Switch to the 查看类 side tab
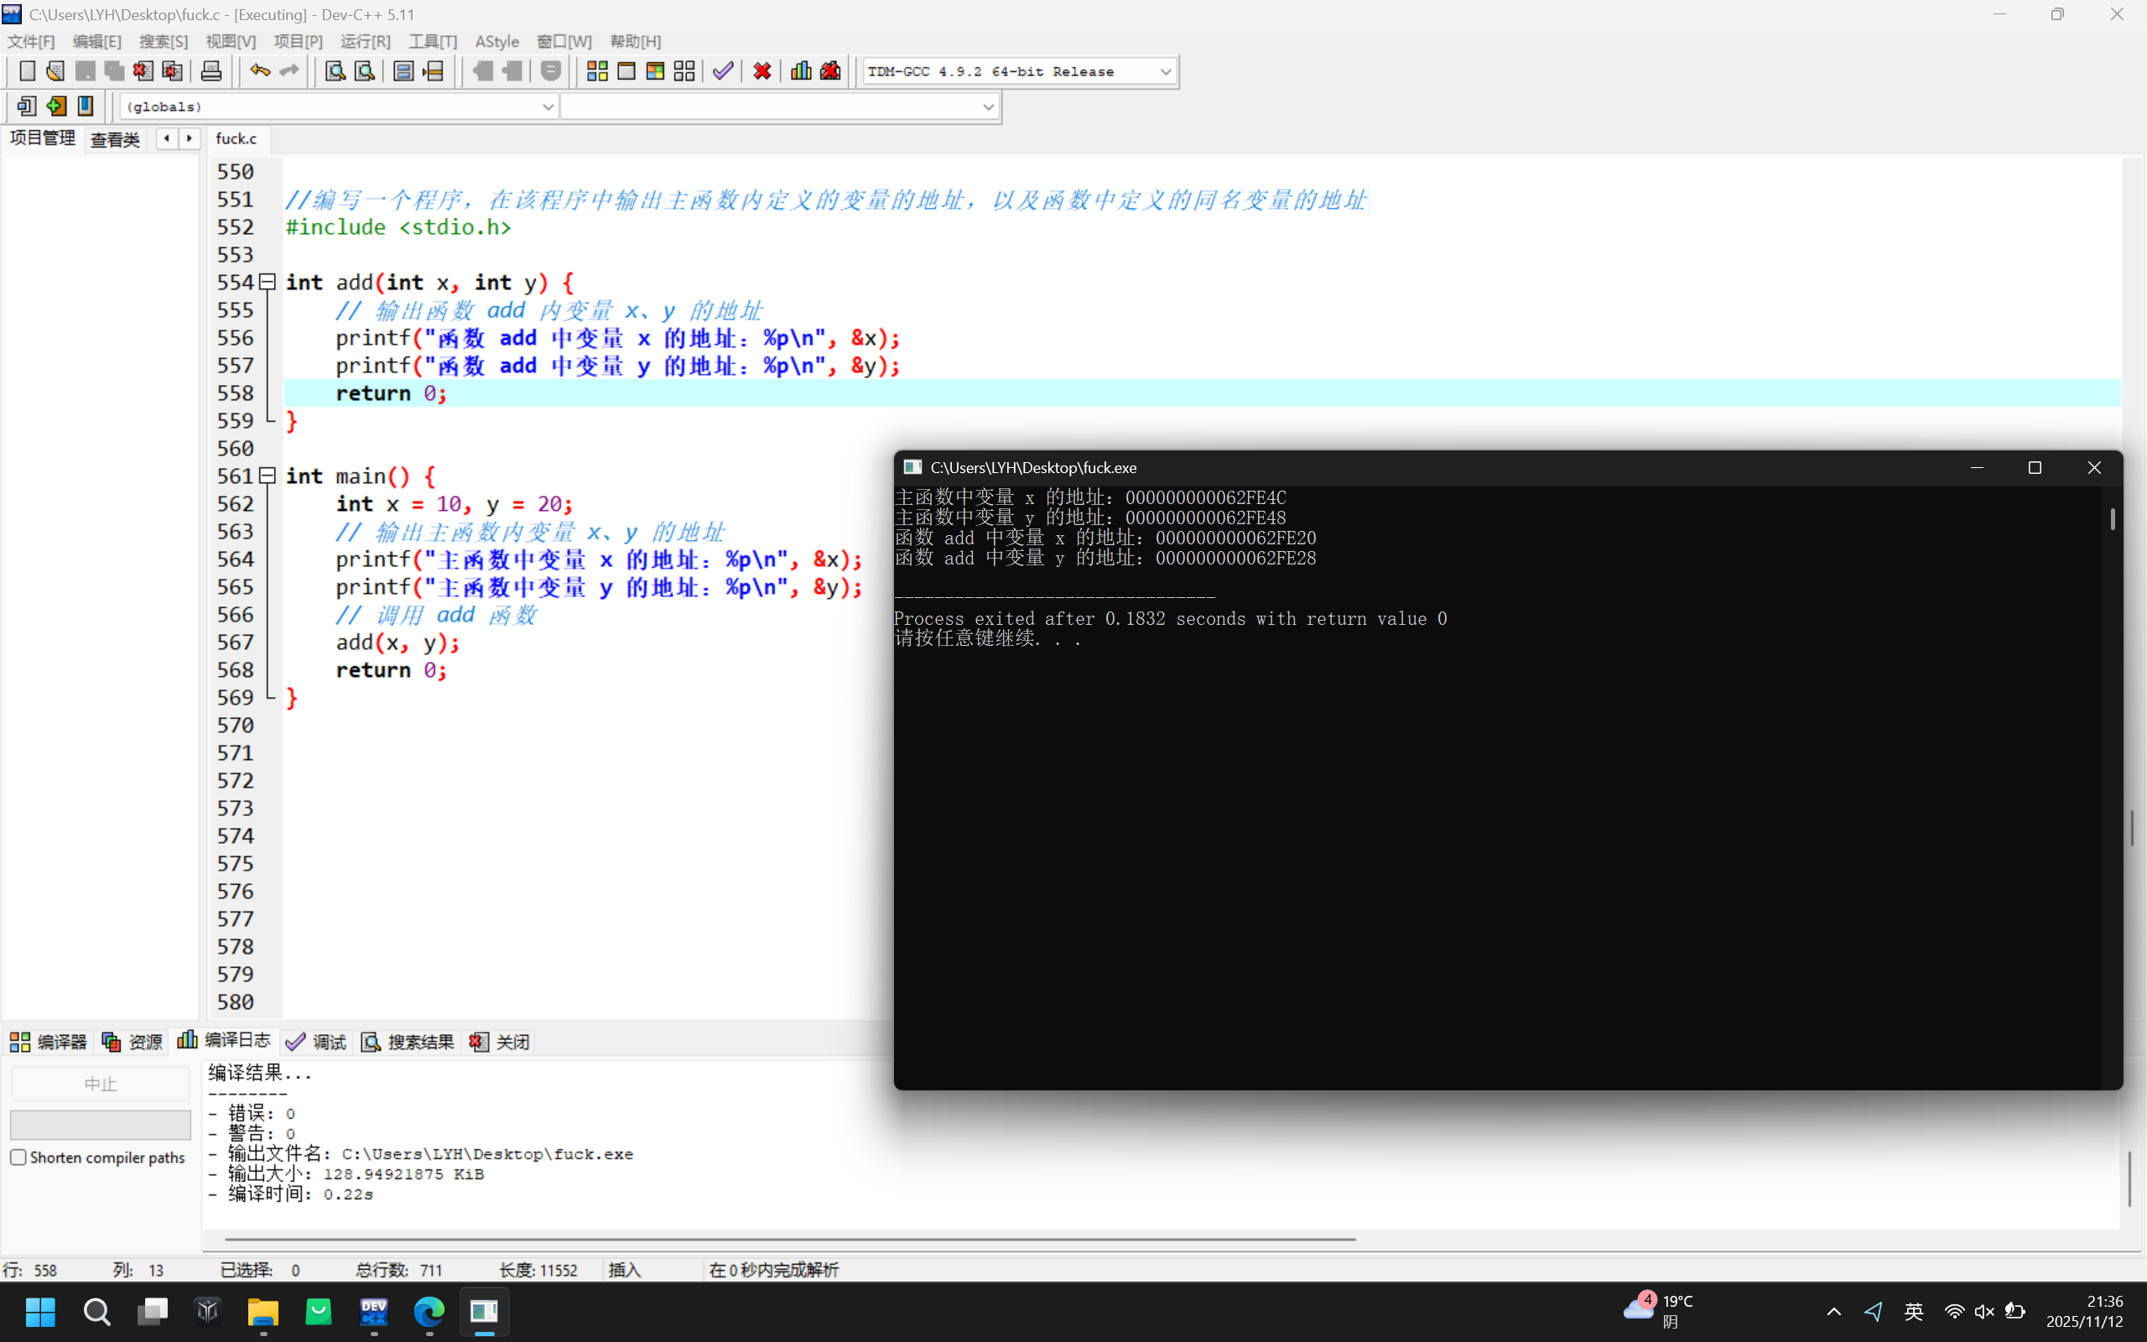Image resolution: width=2147 pixels, height=1342 pixels. coord(116,139)
